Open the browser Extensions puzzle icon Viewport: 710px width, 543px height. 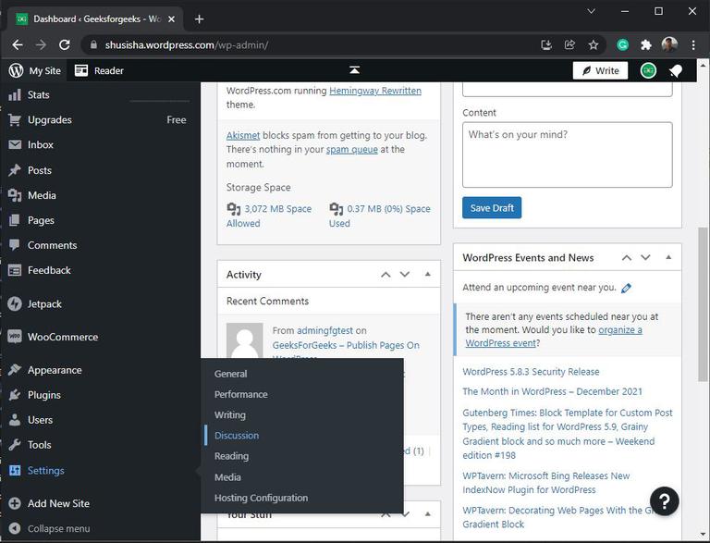(645, 45)
